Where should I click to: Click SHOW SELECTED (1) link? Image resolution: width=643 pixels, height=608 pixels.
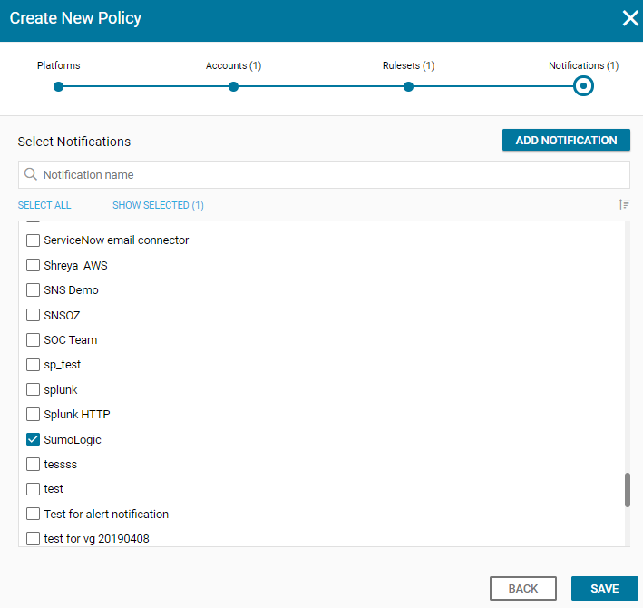click(158, 205)
